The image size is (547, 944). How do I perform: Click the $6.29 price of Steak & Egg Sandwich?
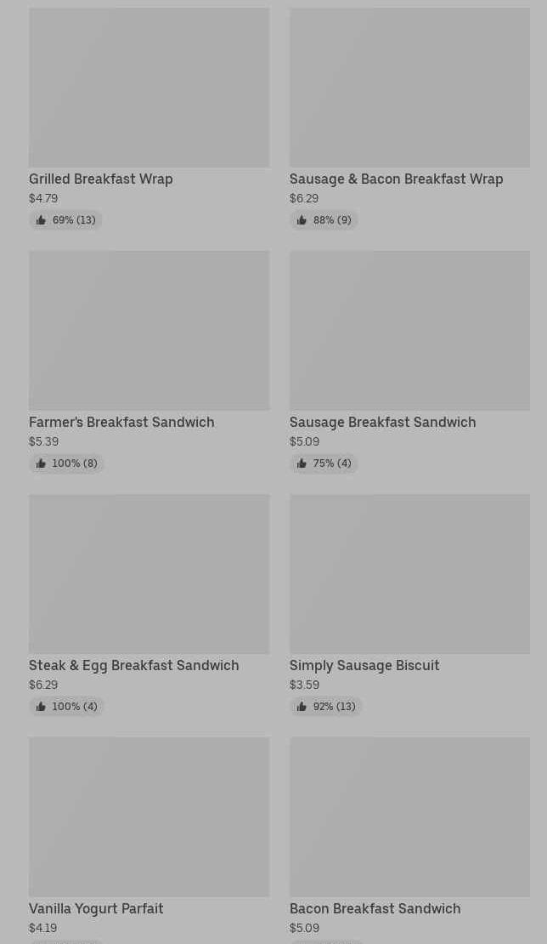click(43, 685)
